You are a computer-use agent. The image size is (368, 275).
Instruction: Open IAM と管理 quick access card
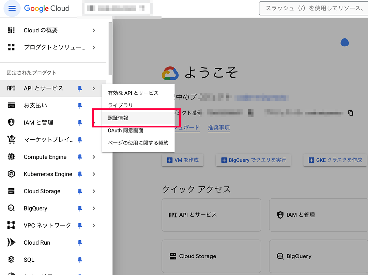319,215
